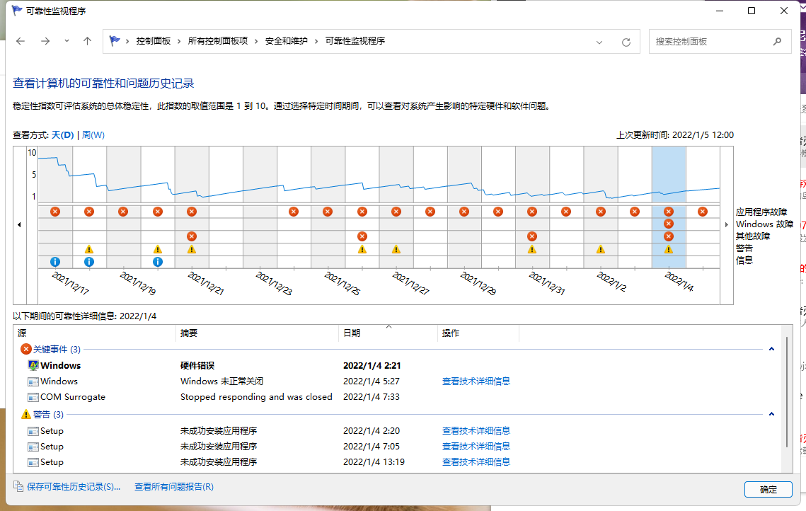This screenshot has height=511, width=806.
Task: Expand chevron after 控制面板 breadcrumb
Action: (179, 42)
